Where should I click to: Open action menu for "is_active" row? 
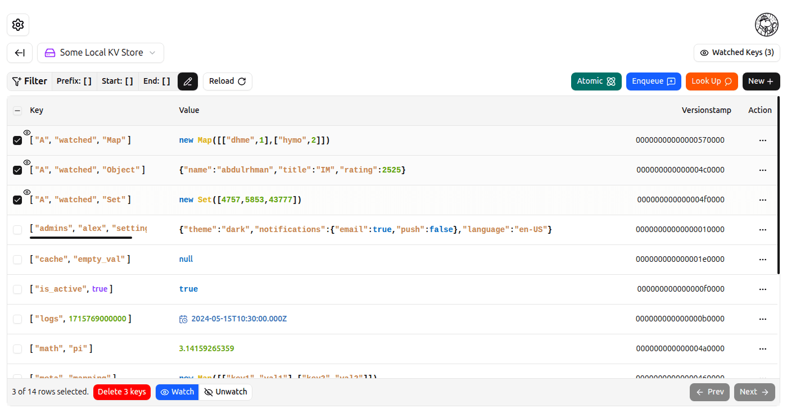pyautogui.click(x=763, y=289)
